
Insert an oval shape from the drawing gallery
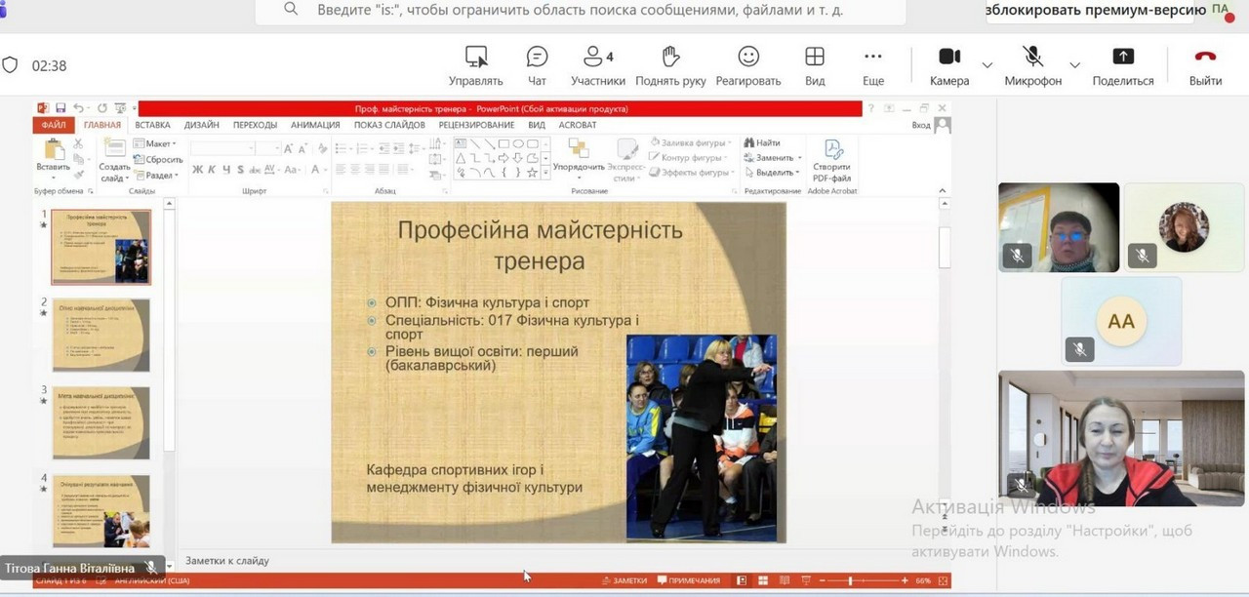[x=518, y=143]
